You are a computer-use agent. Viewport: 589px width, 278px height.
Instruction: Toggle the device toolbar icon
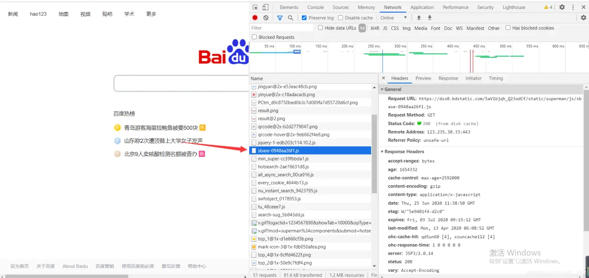click(x=265, y=7)
